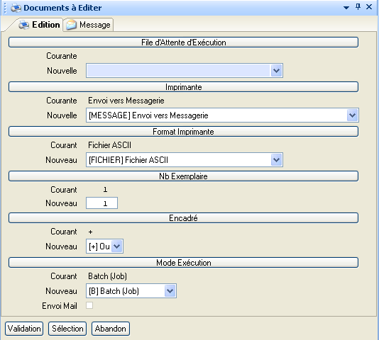Expand the Nouveau Format Imprimante dropdown
The width and height of the screenshot is (379, 340).
(276, 160)
